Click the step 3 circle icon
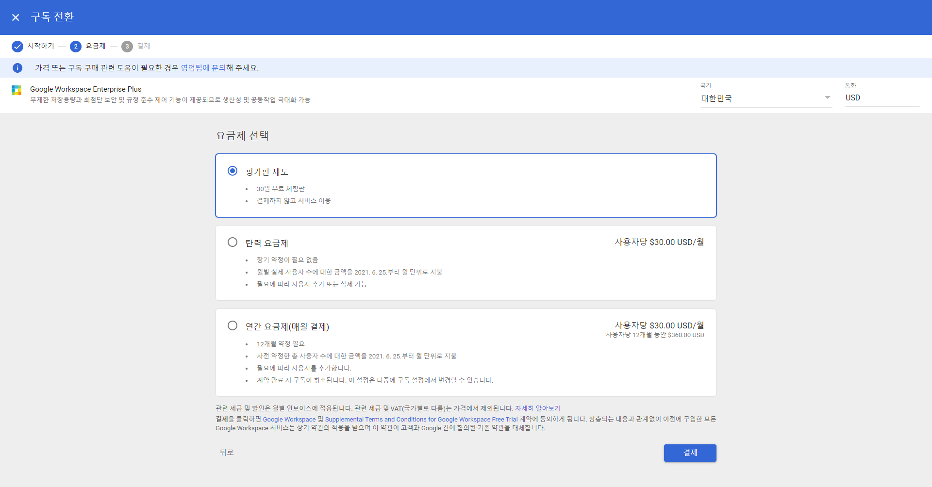Image resolution: width=932 pixels, height=487 pixels. [127, 47]
